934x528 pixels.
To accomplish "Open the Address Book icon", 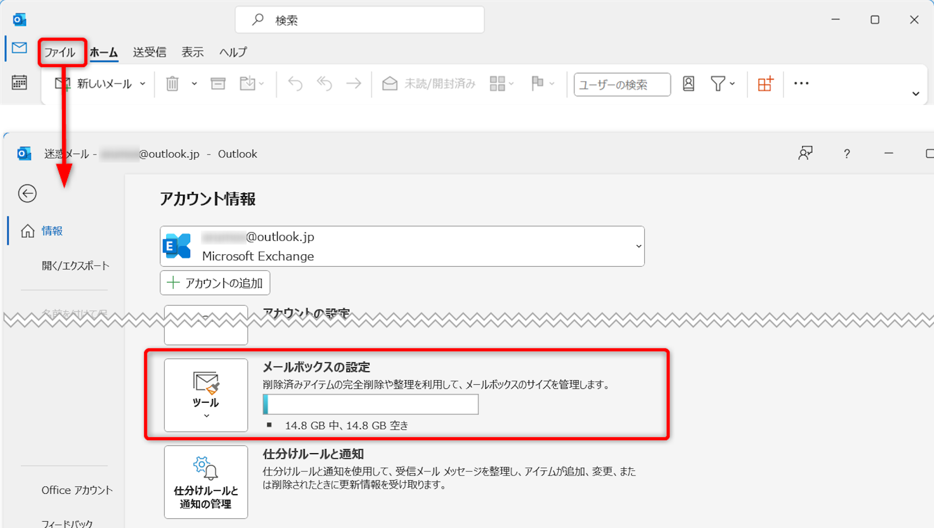I will pos(688,84).
